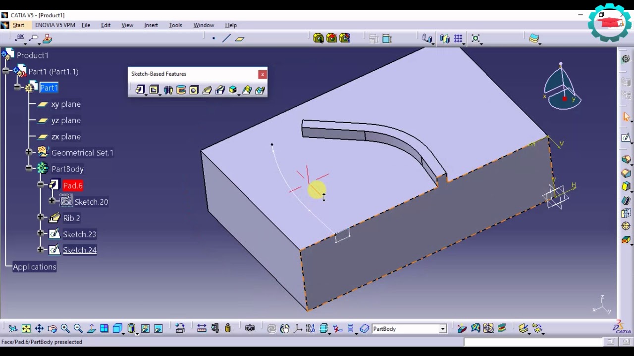634x356 pixels.
Task: Open the Window menu
Action: pyautogui.click(x=204, y=25)
